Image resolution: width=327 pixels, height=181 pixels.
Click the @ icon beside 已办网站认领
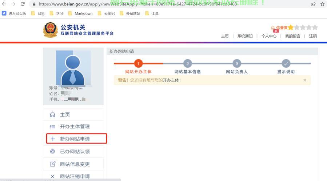52,151
